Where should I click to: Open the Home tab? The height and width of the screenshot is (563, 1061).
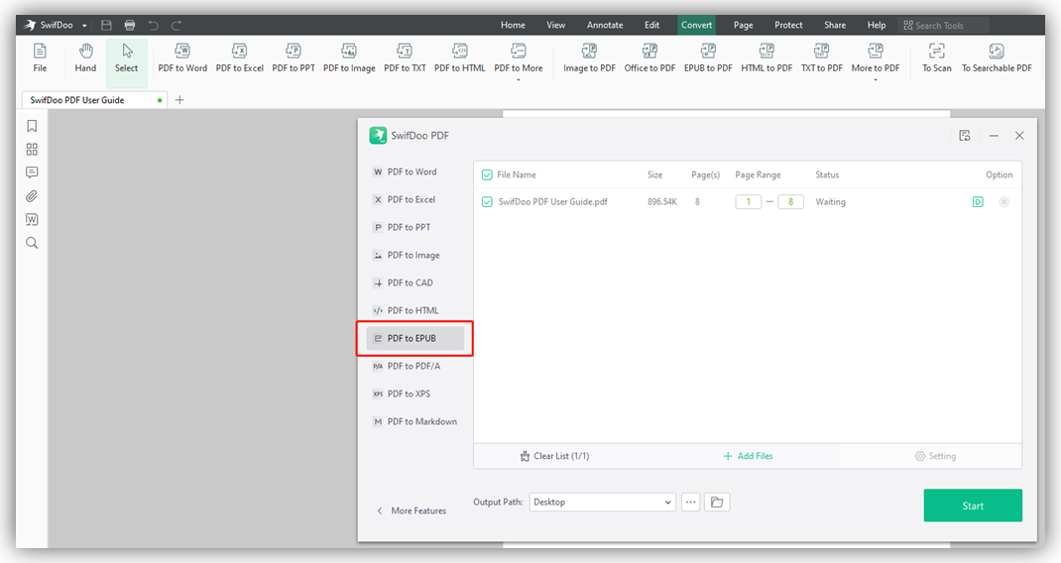point(513,25)
